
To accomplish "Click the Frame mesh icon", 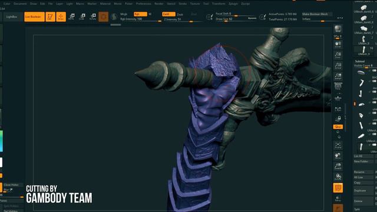I will [x=338, y=145].
